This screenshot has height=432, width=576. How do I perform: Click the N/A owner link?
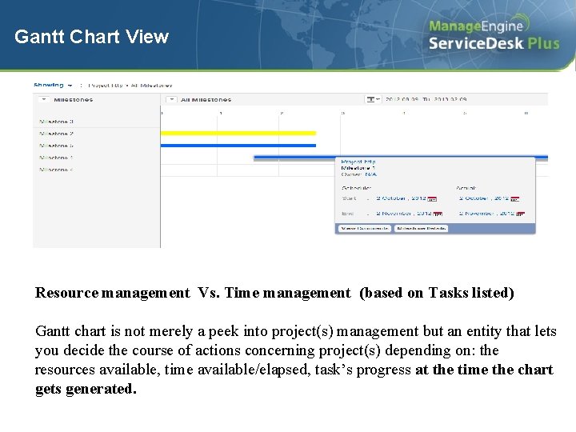click(370, 174)
